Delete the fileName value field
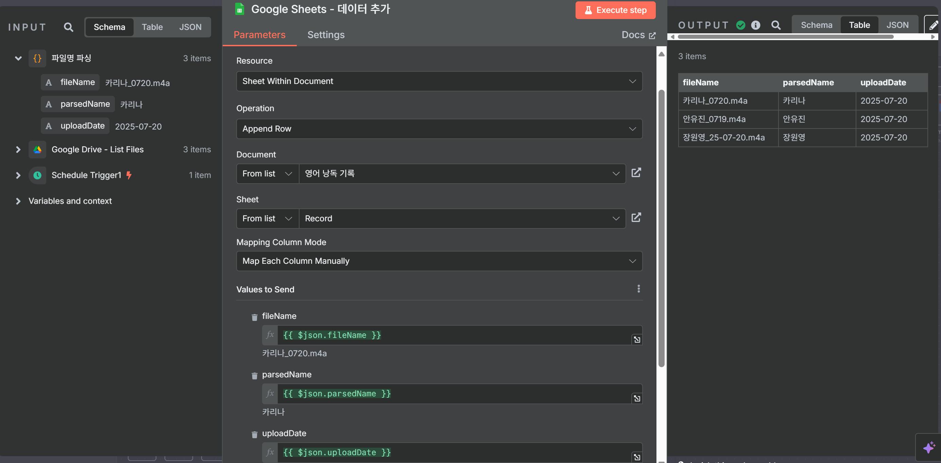Screen dimensions: 941x463 (255, 317)
